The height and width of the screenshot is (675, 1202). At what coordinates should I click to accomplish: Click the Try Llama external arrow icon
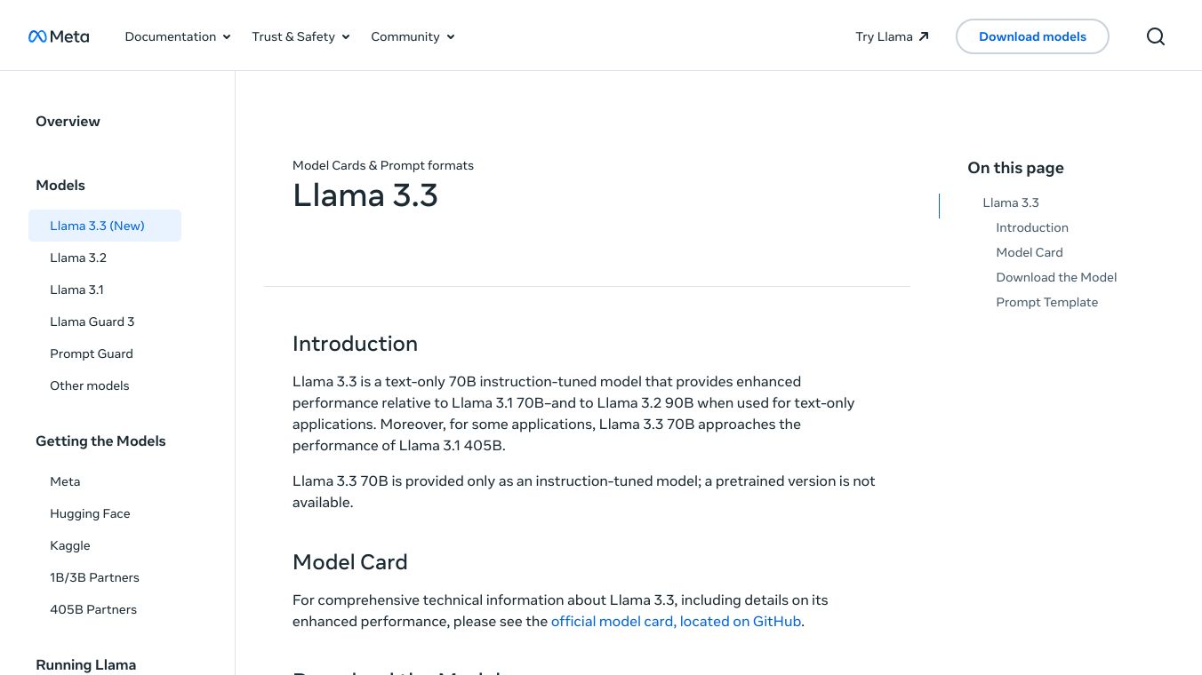tap(924, 36)
